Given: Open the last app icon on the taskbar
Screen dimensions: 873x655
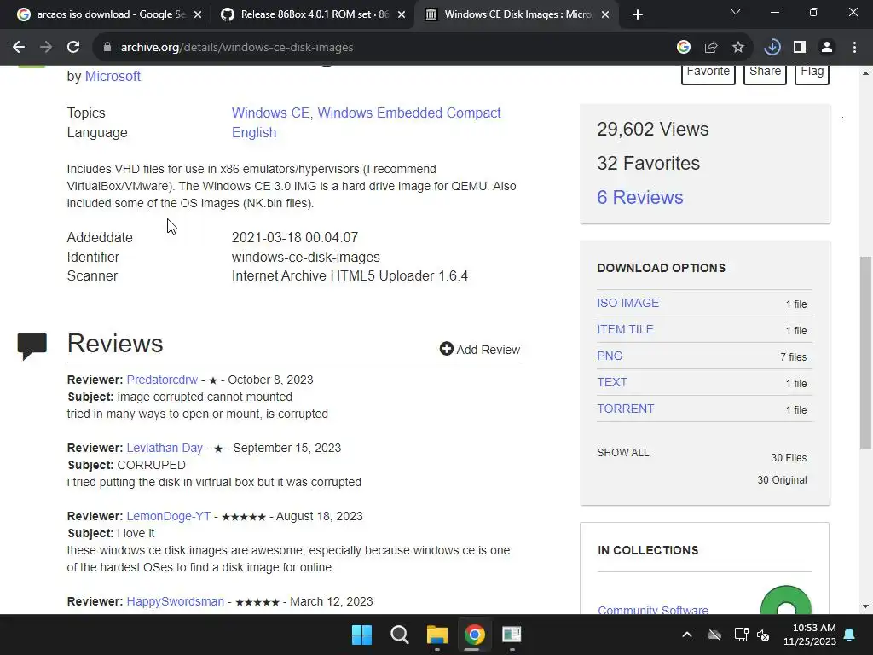Looking at the screenshot, I should pyautogui.click(x=512, y=635).
